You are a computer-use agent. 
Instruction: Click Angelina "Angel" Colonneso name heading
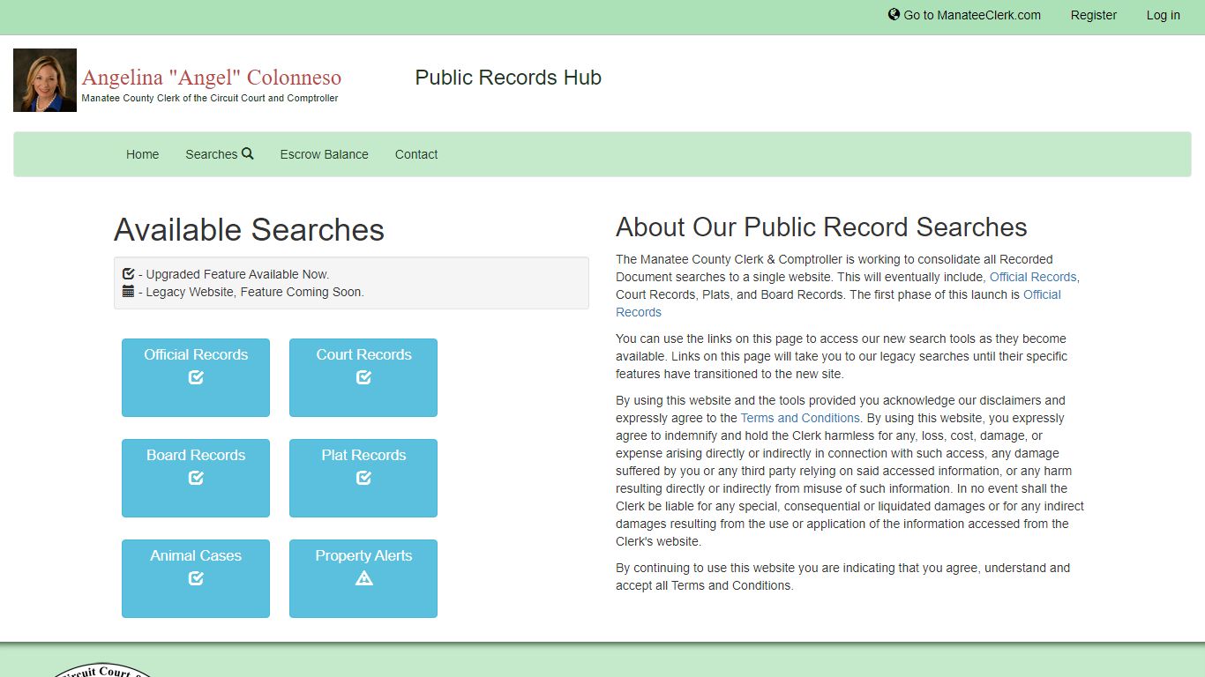pyautogui.click(x=212, y=78)
